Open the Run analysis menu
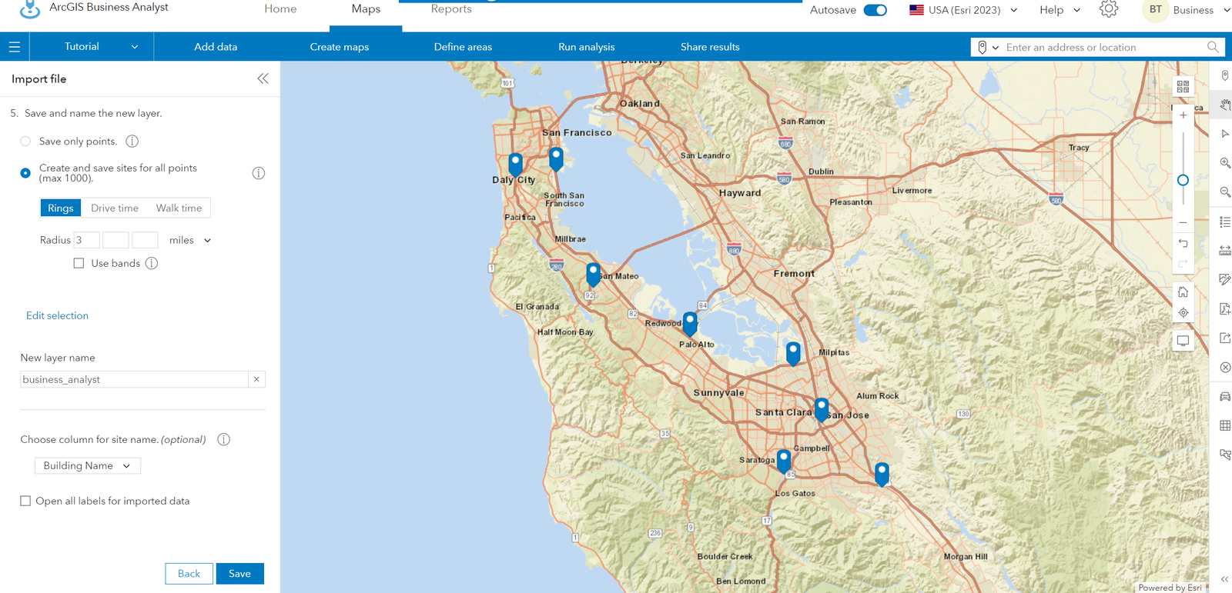This screenshot has width=1232, height=593. [x=586, y=47]
